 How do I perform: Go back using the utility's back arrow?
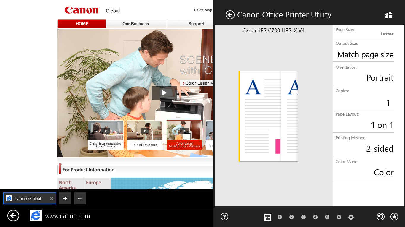point(230,14)
